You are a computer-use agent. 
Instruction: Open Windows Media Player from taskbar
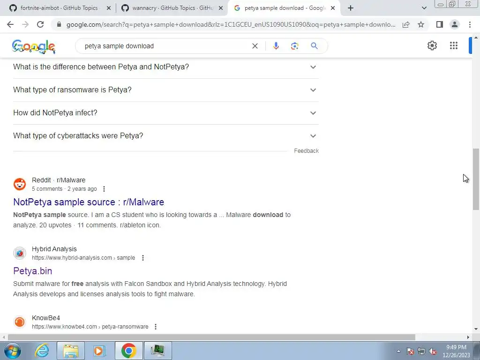[x=99, y=351]
